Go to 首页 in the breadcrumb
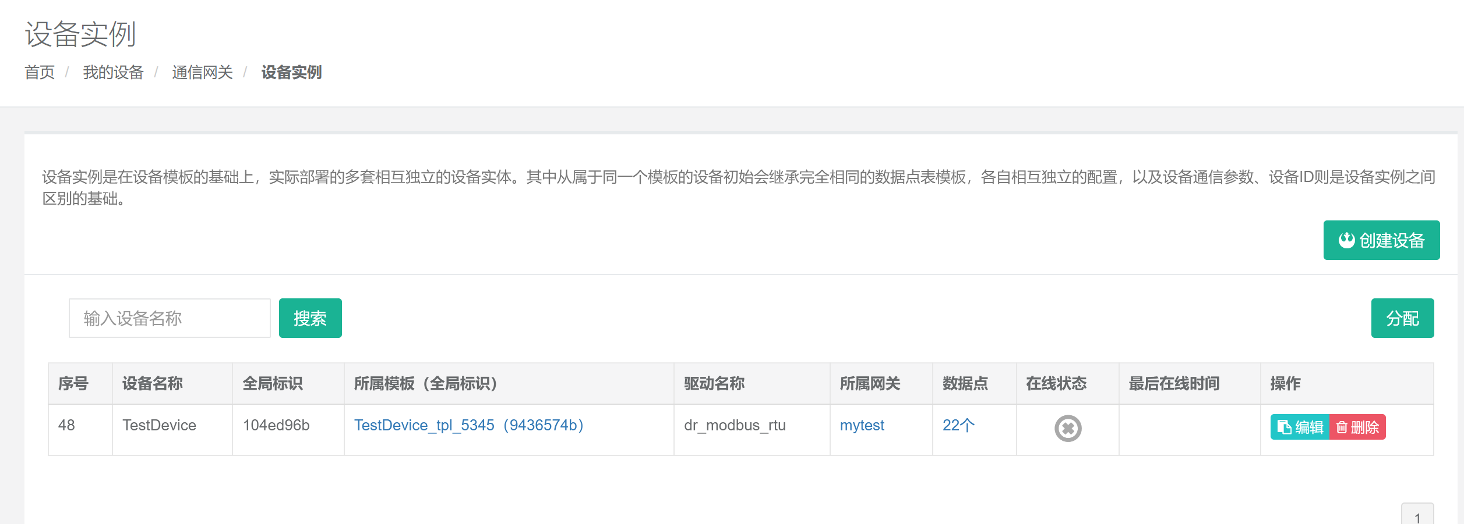The image size is (1464, 524). 40,72
